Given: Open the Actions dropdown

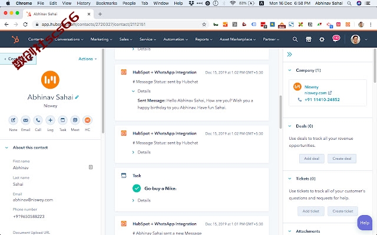Looking at the screenshot, I should [x=88, y=59].
